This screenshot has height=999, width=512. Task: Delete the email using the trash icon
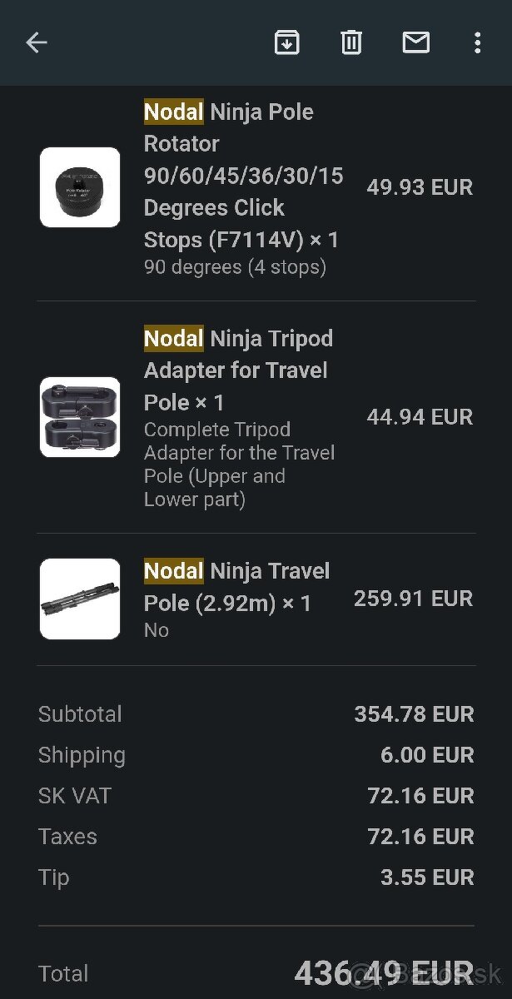click(x=350, y=42)
